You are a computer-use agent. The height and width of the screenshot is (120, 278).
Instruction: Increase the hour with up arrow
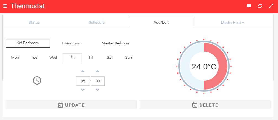83,72
